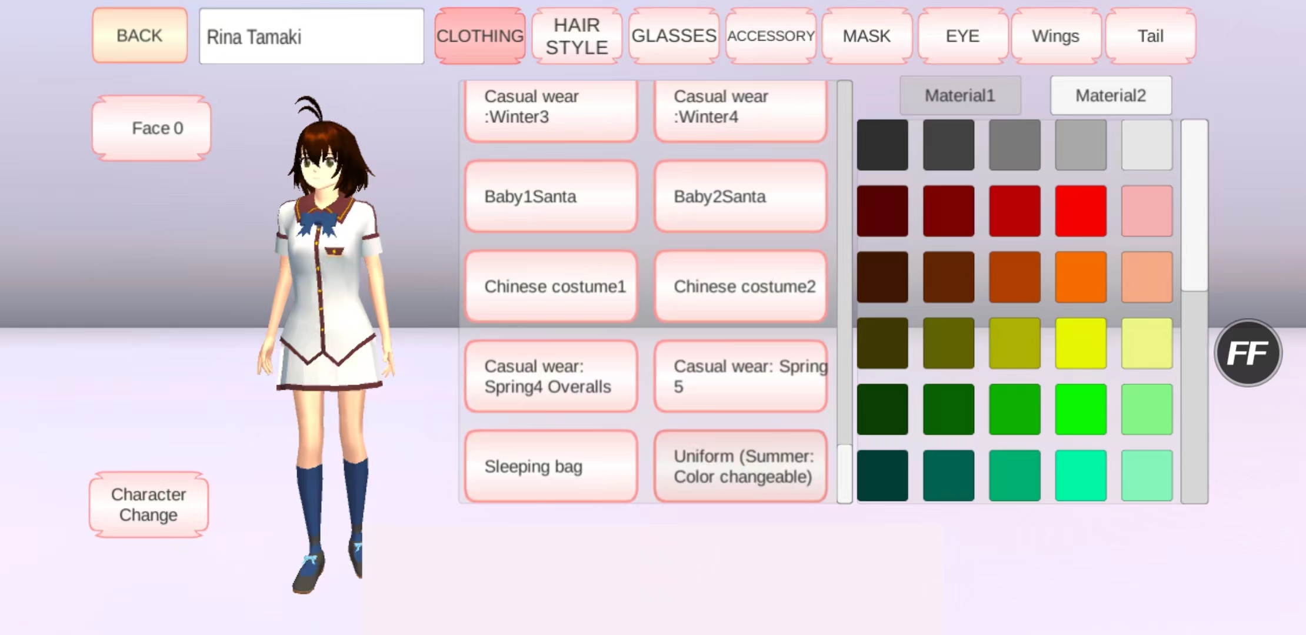This screenshot has width=1306, height=635.
Task: Click the clothing list scrollbar
Action: point(844,473)
